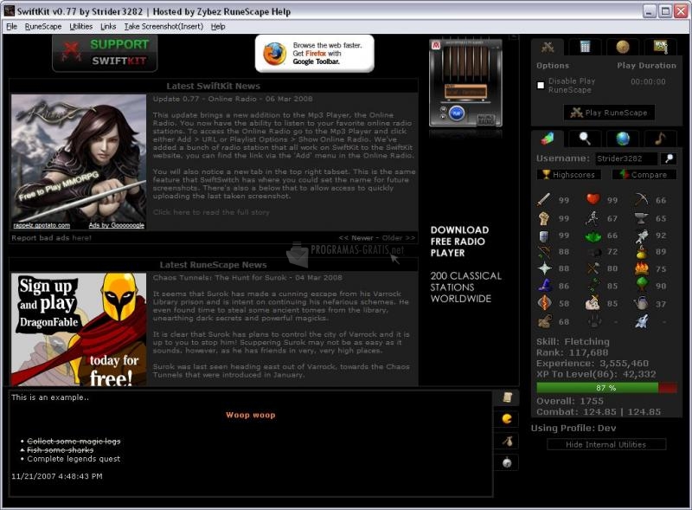Select the Crafting tools skill icon
This screenshot has height=510, width=692.
[x=593, y=268]
